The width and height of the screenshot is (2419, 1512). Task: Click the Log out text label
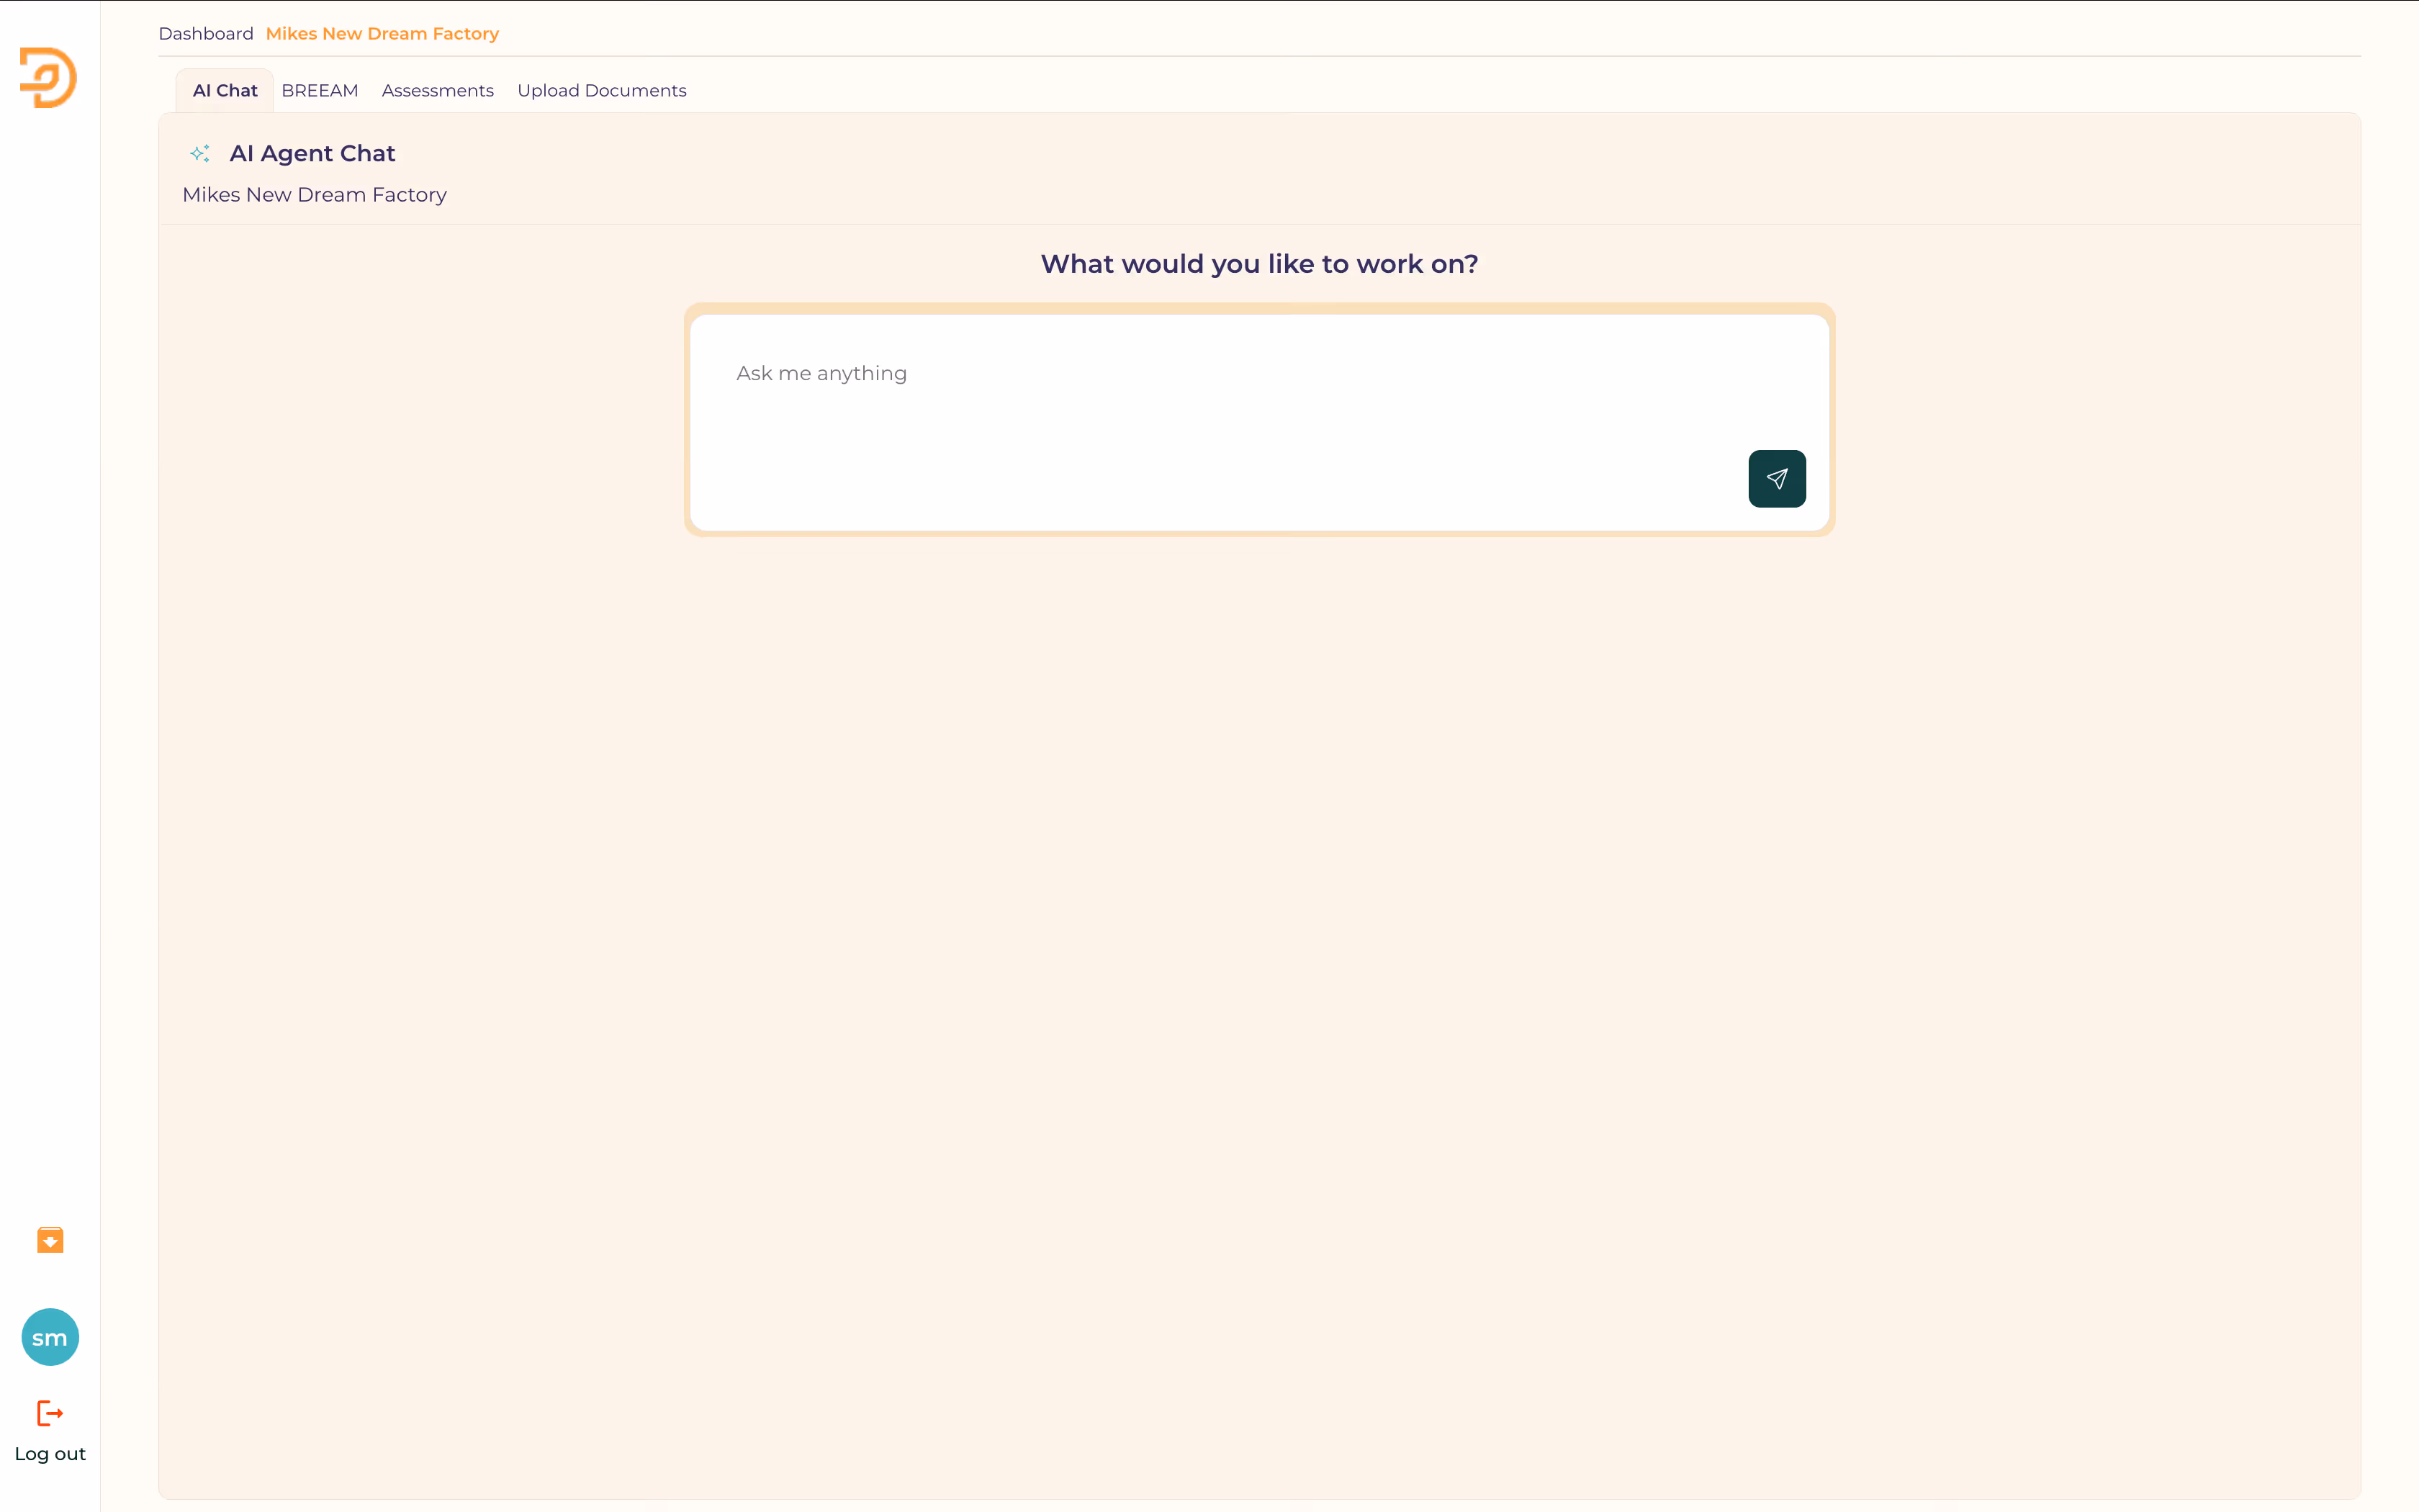click(50, 1454)
